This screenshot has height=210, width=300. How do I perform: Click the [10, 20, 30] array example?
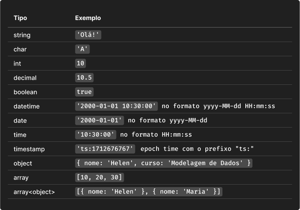pyautogui.click(x=99, y=178)
